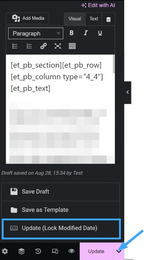The image size is (156, 260).
Task: Open revision history clock icon
Action: click(x=38, y=251)
